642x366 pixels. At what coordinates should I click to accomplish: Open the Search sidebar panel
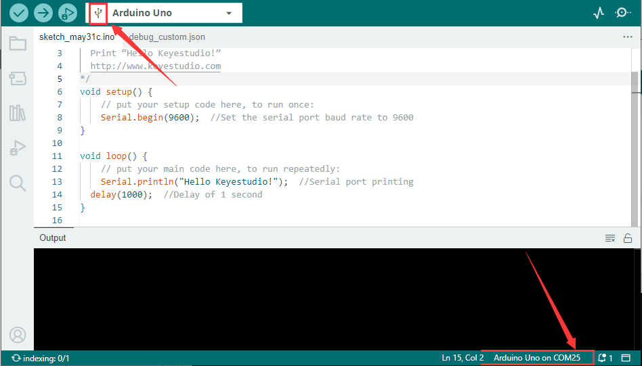coord(18,183)
